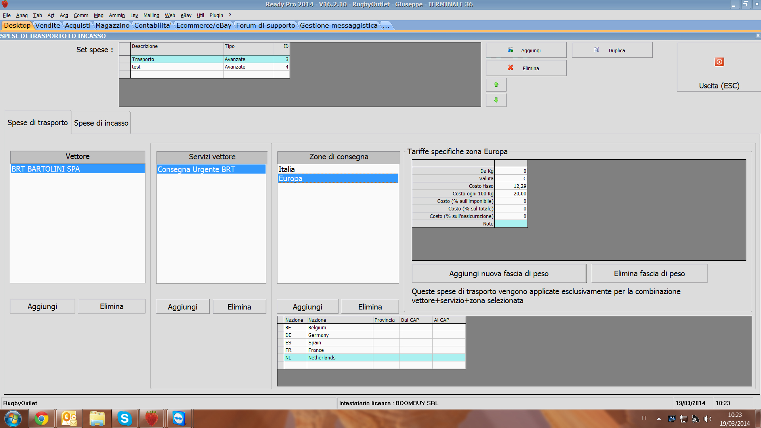Viewport: 761px width, 428px height.
Task: Click the Note field cell
Action: coord(511,224)
